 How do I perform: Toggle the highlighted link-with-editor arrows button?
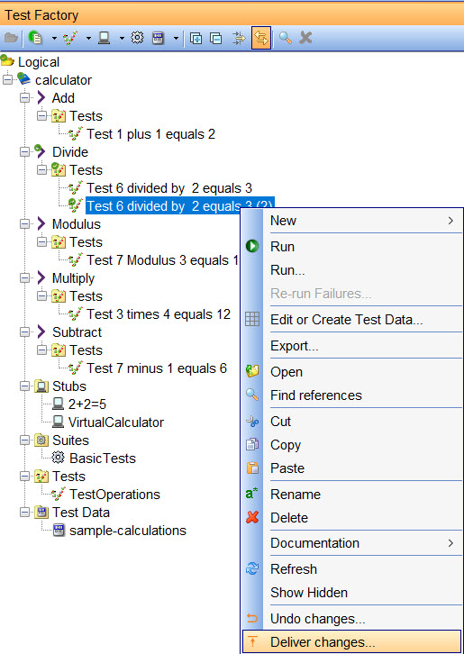[261, 38]
